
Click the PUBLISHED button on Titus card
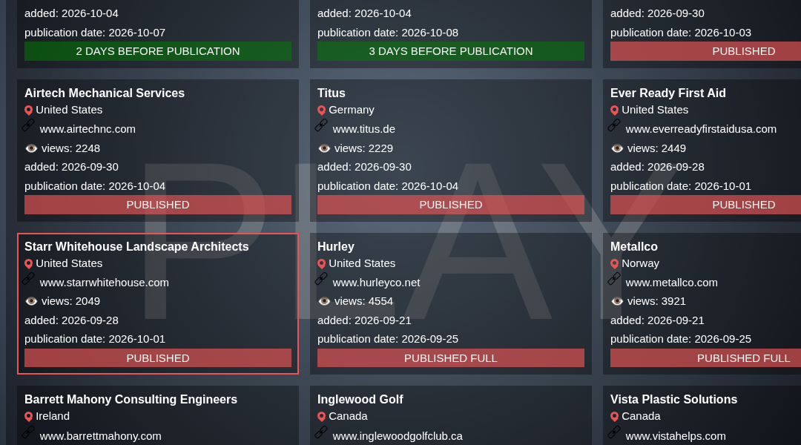(451, 205)
